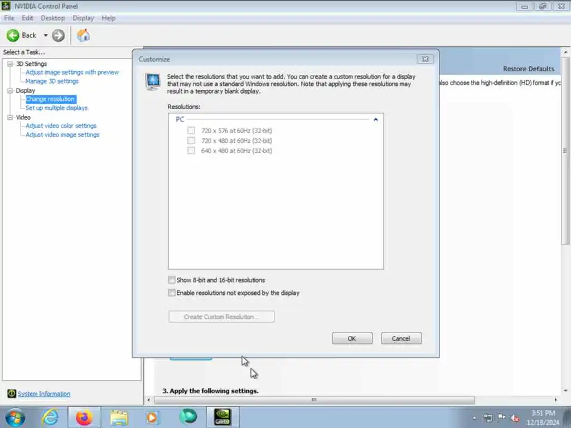Check 720 x 576 at 60Hz resolution
This screenshot has height=428, width=571.
191,130
